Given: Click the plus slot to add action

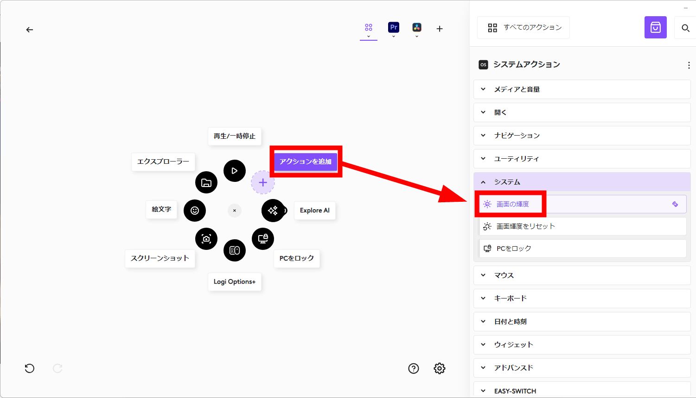Looking at the screenshot, I should click(x=263, y=182).
